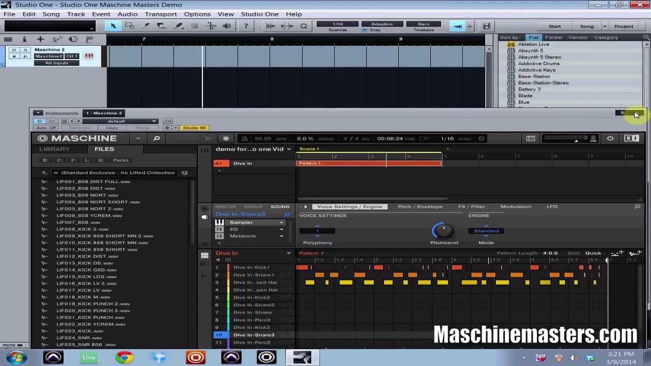The image size is (651, 366).
Task: Click the Maschine metronome icon
Action: click(x=244, y=138)
